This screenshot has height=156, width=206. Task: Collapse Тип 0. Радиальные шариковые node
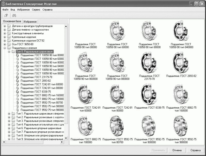pyautogui.click(x=9, y=51)
